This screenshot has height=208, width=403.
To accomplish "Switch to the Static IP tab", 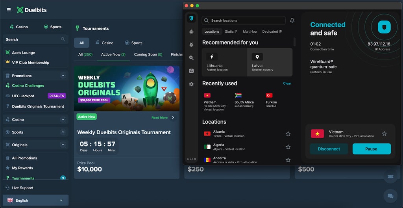I will click(231, 32).
